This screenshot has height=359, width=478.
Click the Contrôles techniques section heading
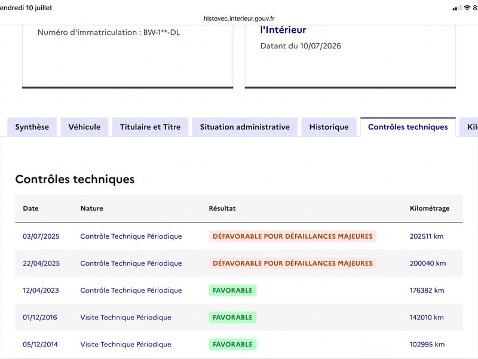click(75, 179)
